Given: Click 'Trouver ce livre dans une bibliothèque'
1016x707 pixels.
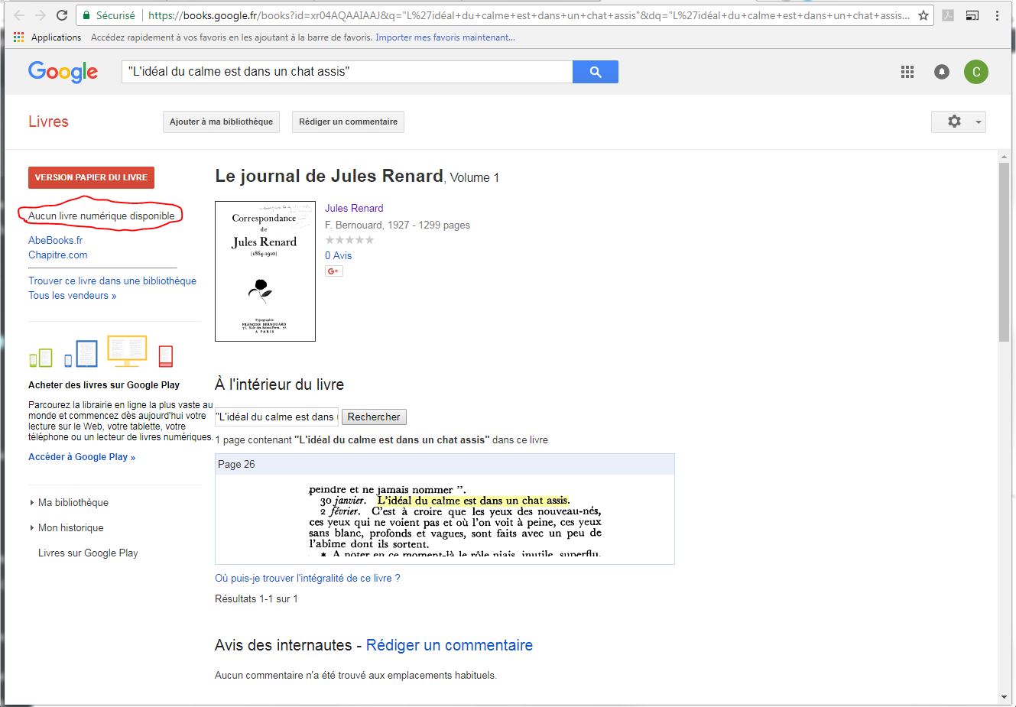Looking at the screenshot, I should [112, 281].
